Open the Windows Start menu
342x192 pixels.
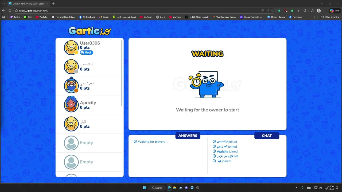click(145, 188)
